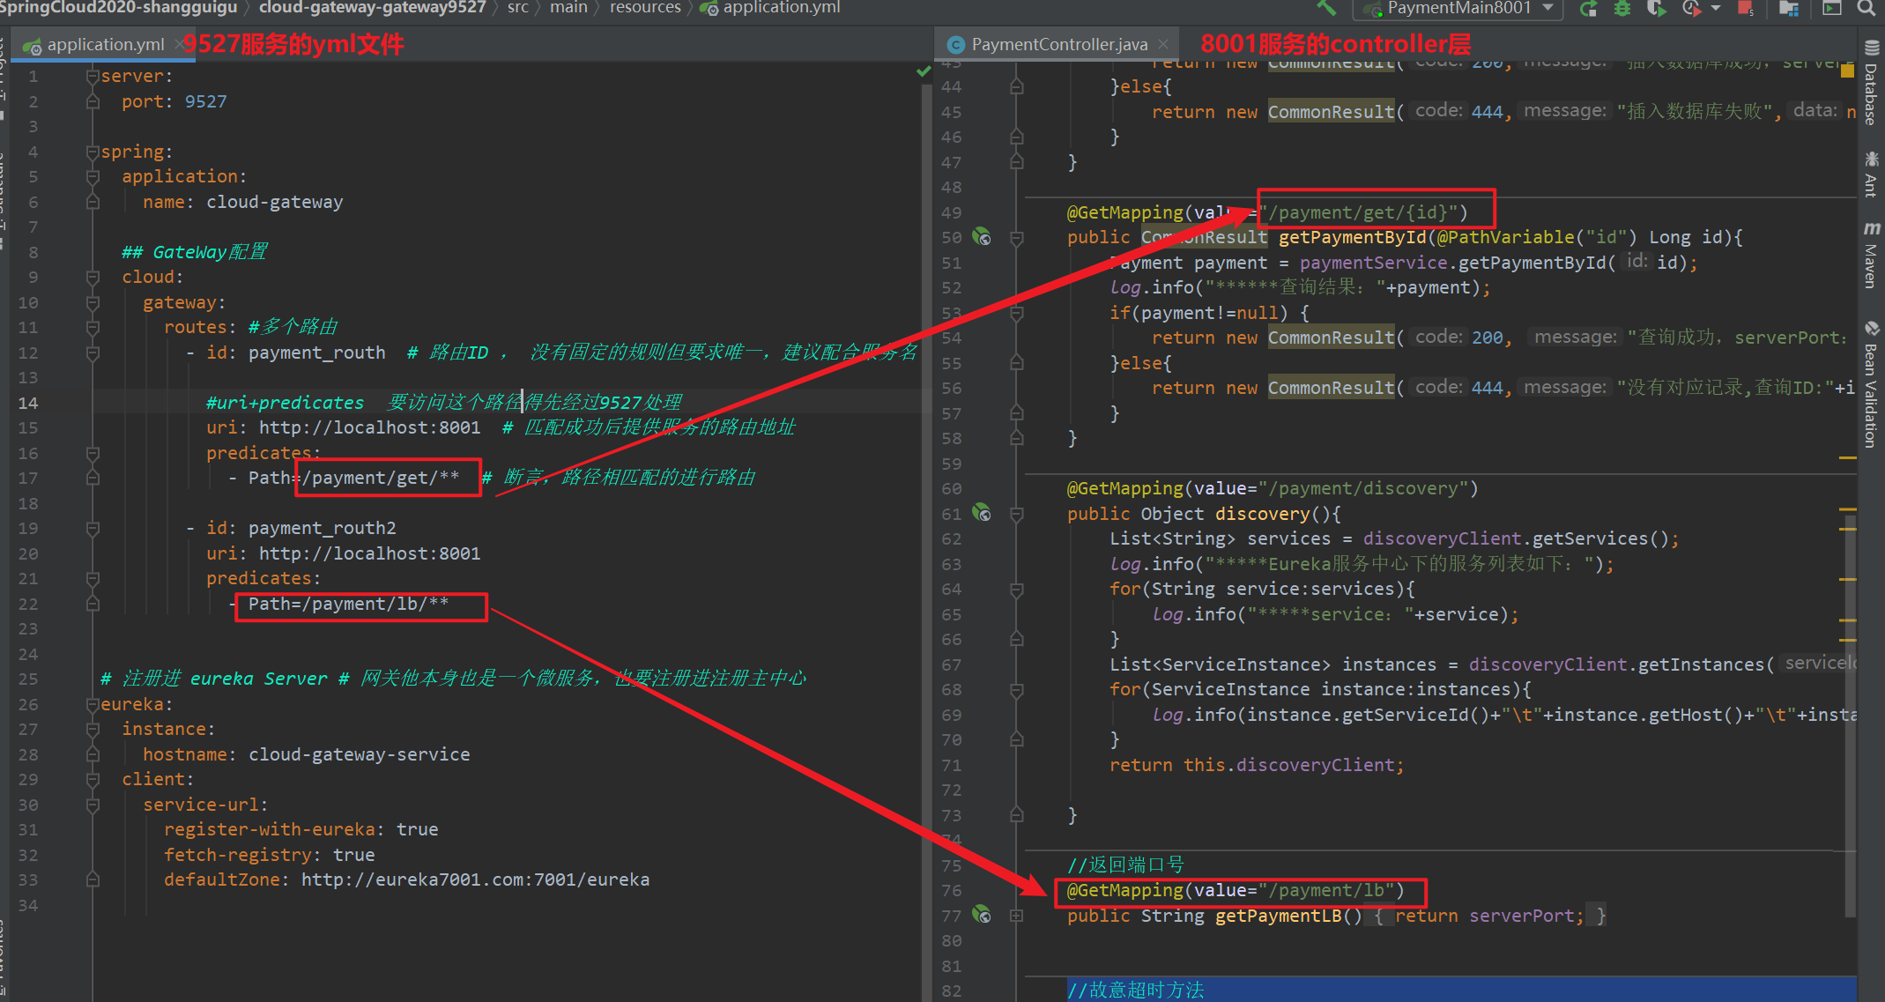Click the Spring gutter icon on line 61
Screen dimensions: 1885x1002
(x=982, y=513)
